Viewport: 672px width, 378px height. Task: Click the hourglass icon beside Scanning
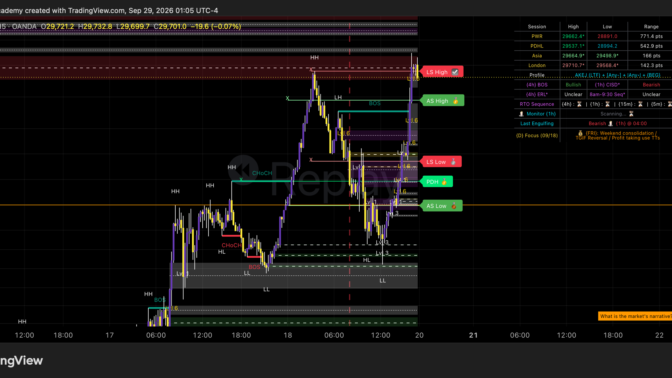[631, 114]
